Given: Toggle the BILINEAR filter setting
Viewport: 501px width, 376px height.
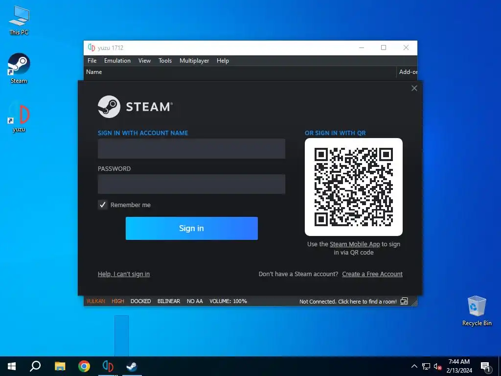Looking at the screenshot, I should pos(169,301).
